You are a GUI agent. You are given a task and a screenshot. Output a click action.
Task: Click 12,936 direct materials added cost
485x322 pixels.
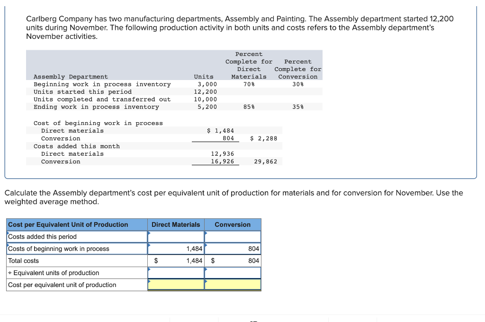223,154
